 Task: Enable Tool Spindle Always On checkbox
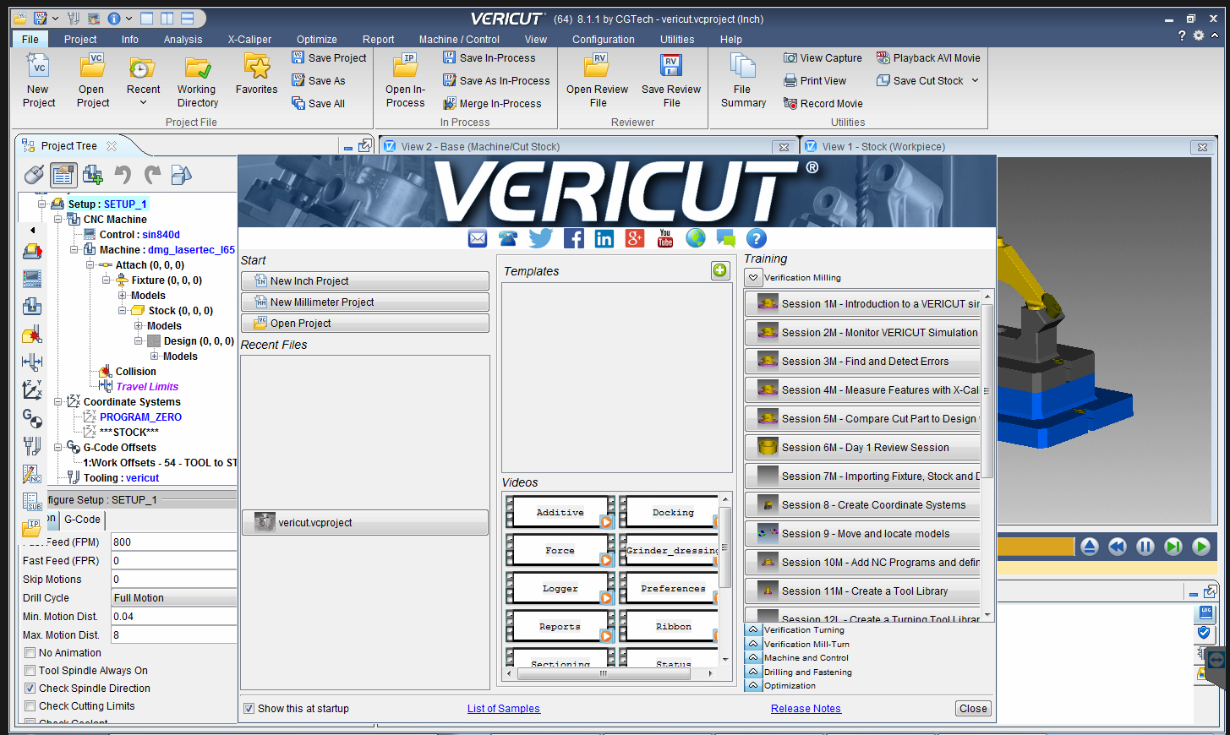point(30,670)
